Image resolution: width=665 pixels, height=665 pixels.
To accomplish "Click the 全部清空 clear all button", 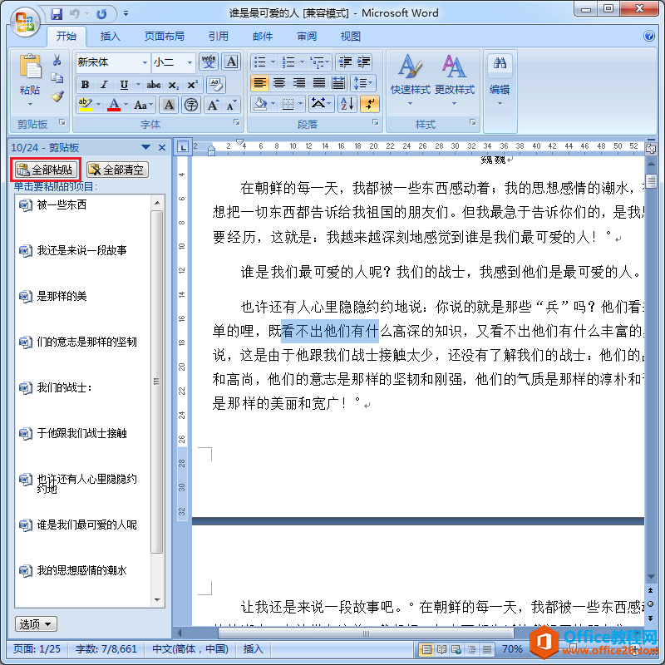I will coord(117,170).
